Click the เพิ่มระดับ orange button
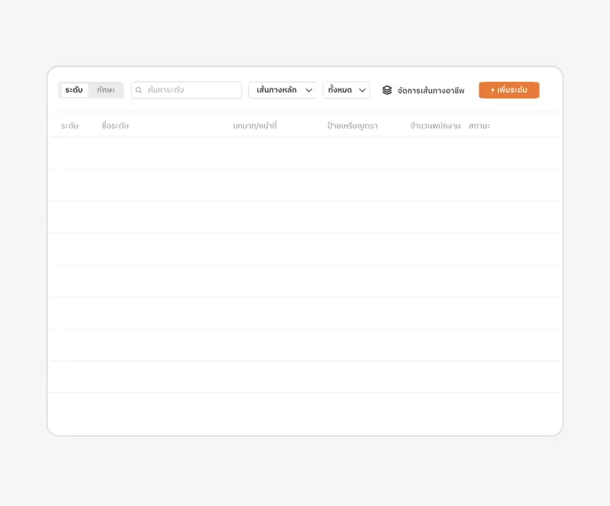610x506 pixels. coord(509,90)
